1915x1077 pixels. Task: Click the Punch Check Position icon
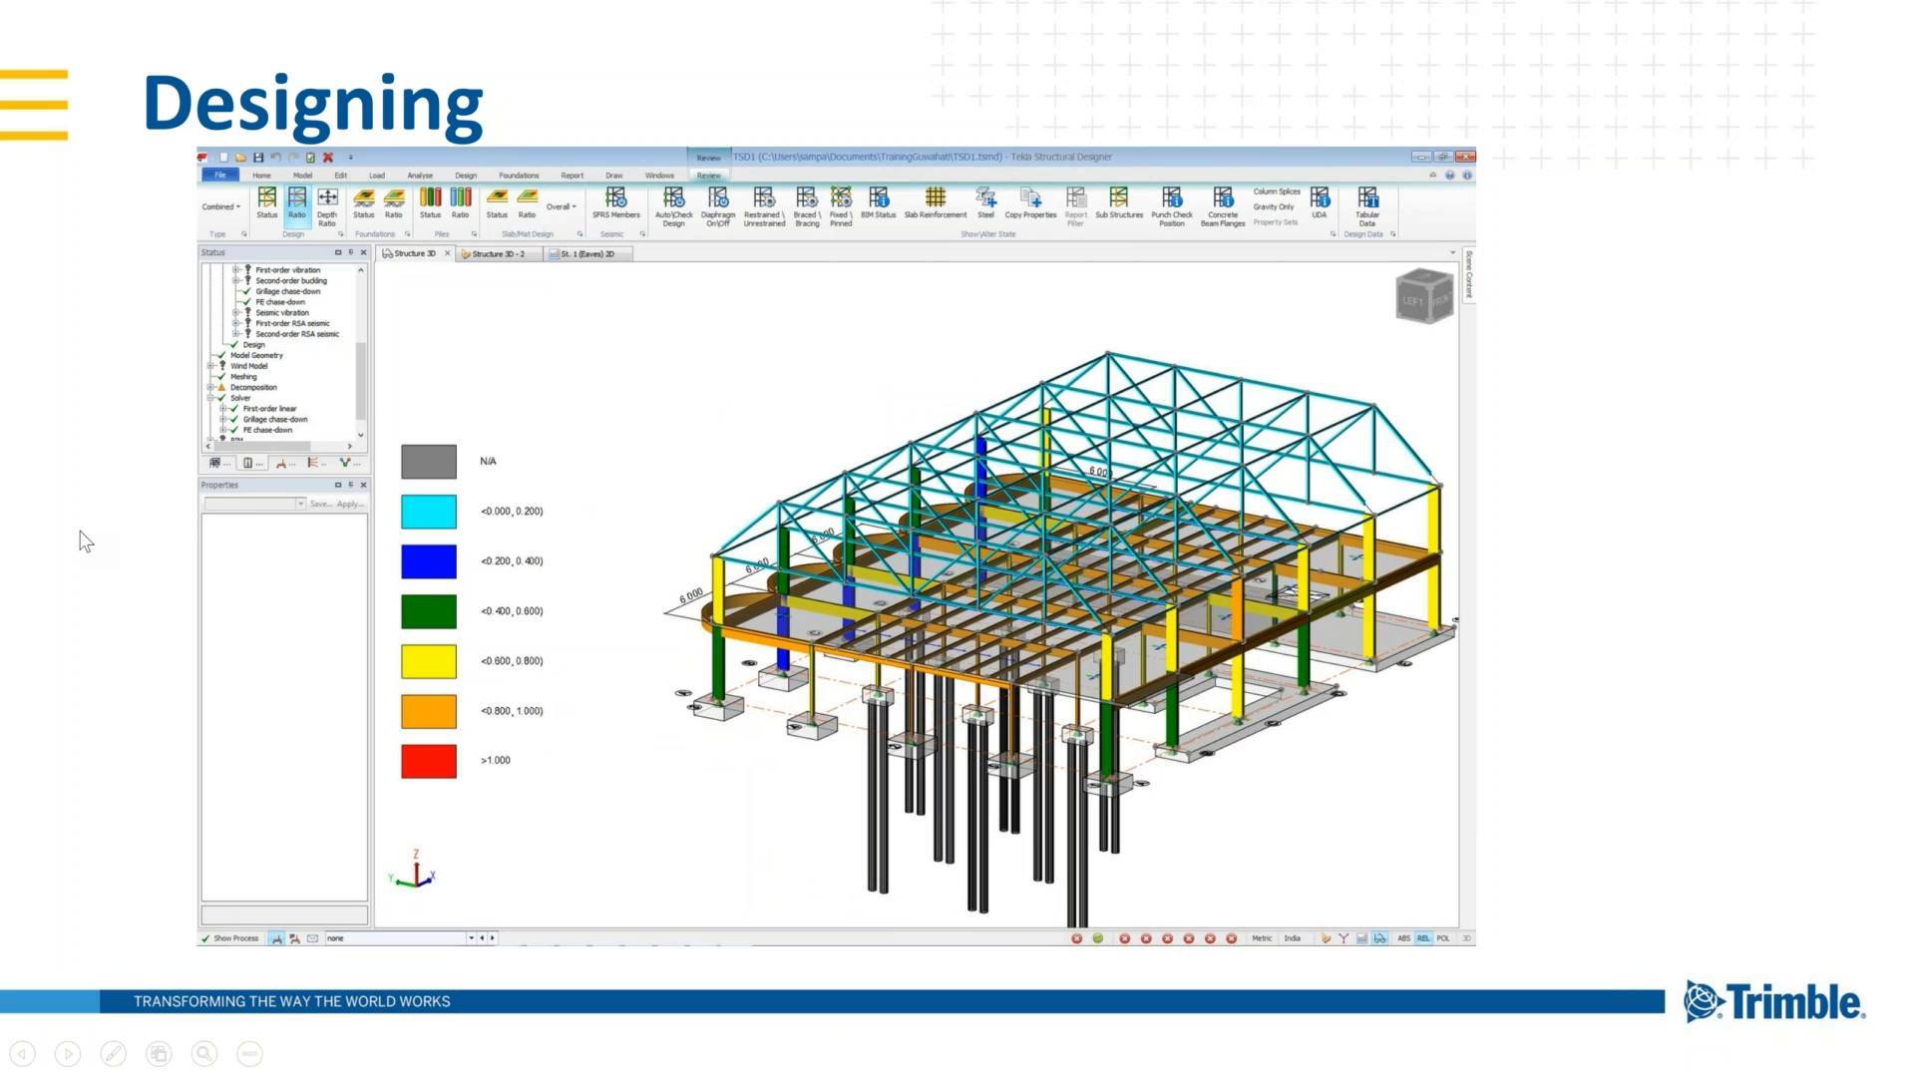1172,206
